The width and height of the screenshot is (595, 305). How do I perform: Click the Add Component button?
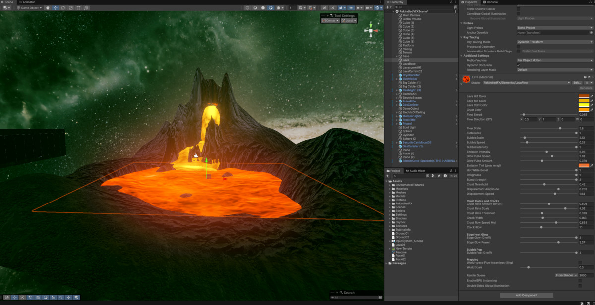(x=527, y=295)
